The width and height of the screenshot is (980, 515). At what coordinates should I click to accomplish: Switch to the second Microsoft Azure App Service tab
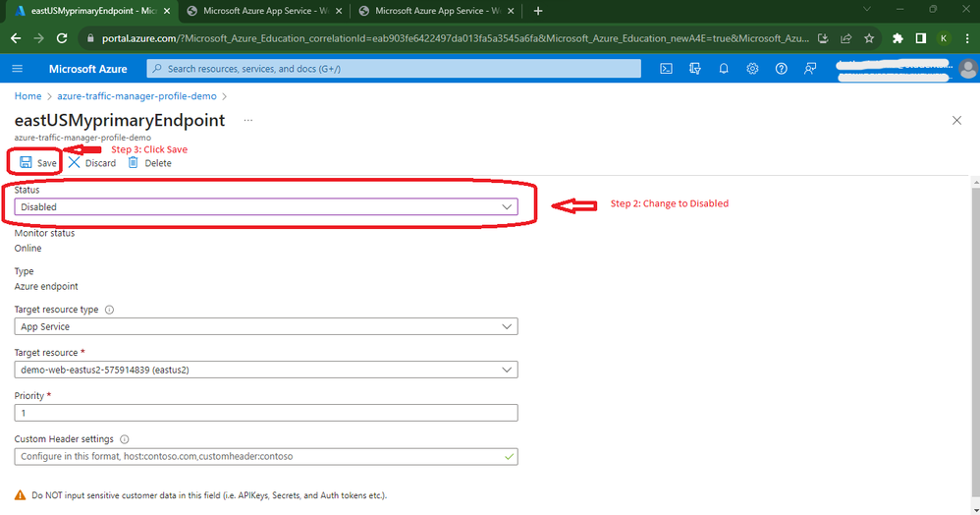[264, 11]
